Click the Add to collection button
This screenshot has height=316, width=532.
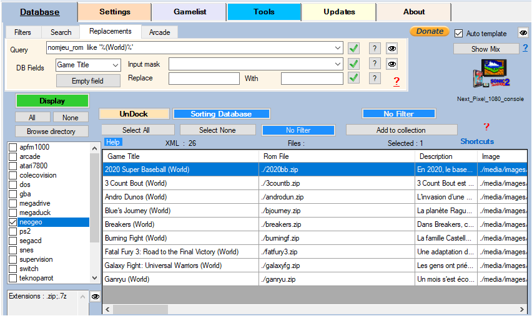[x=401, y=130]
